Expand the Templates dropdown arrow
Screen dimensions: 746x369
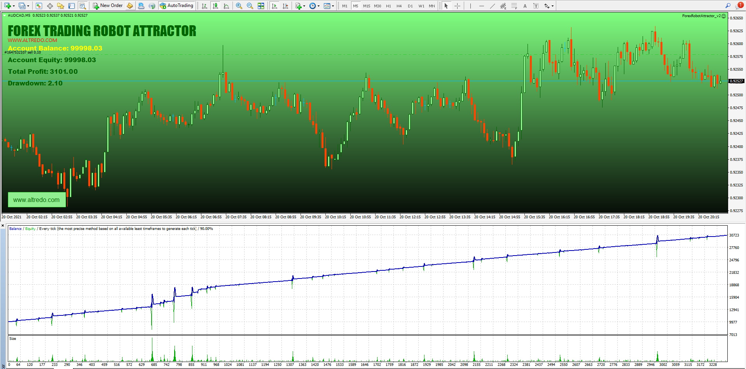click(333, 6)
